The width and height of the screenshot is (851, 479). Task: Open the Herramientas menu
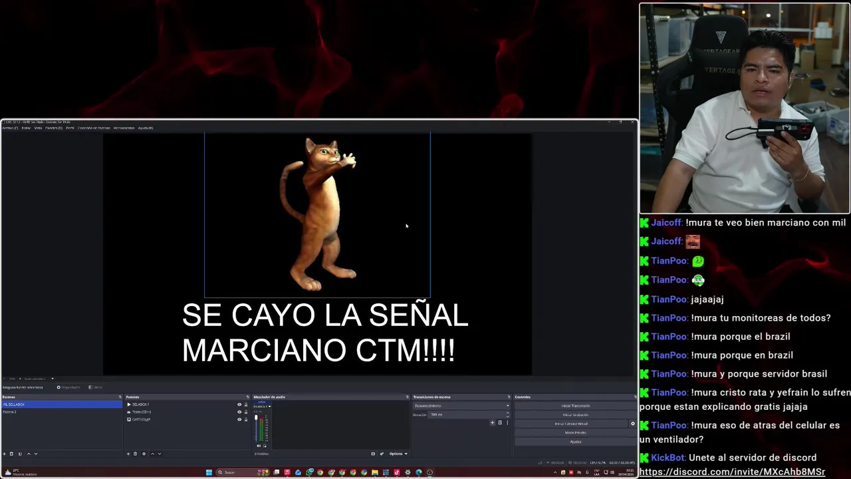(x=124, y=128)
